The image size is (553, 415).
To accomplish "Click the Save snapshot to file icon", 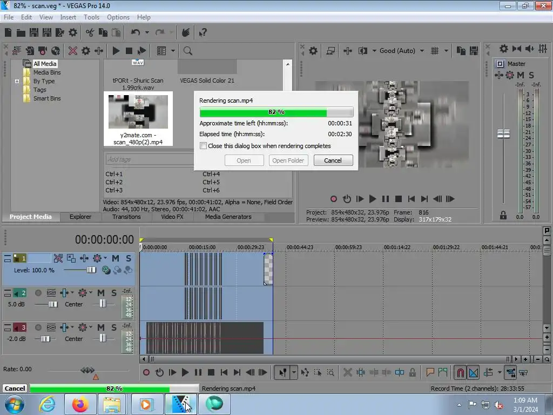I will [x=474, y=51].
